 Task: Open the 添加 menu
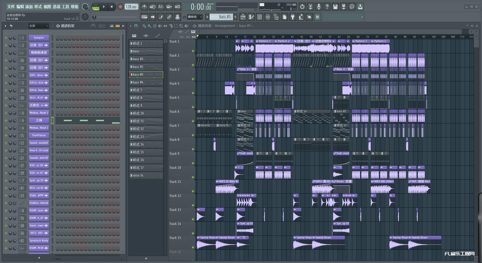point(29,7)
